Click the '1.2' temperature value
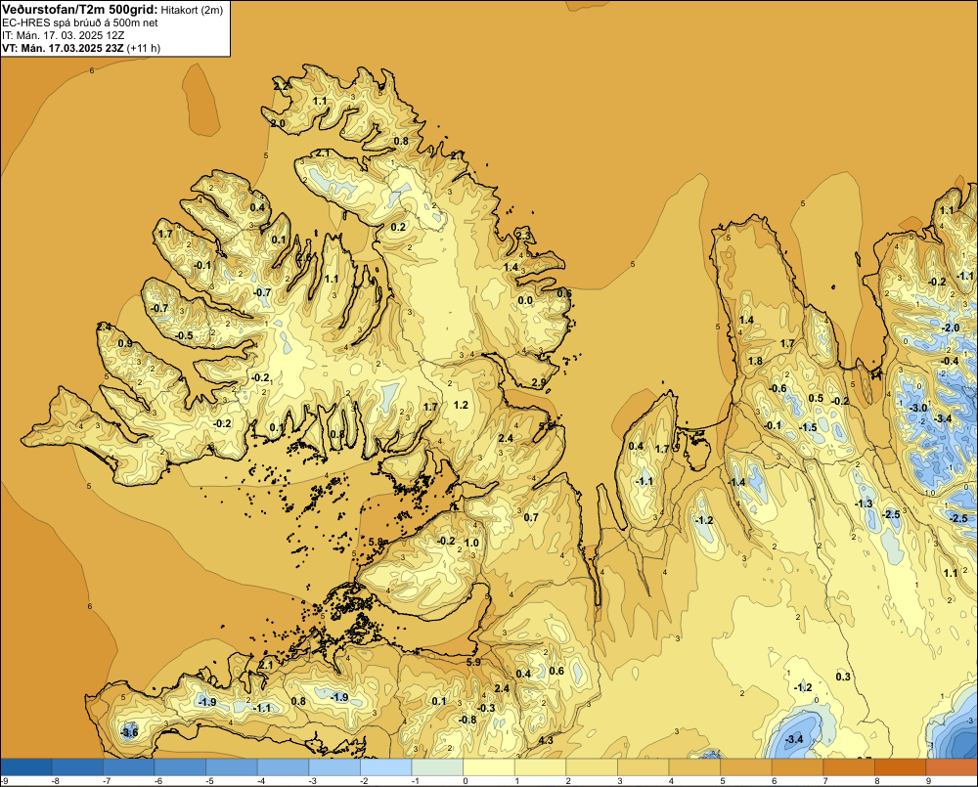 pyautogui.click(x=461, y=405)
